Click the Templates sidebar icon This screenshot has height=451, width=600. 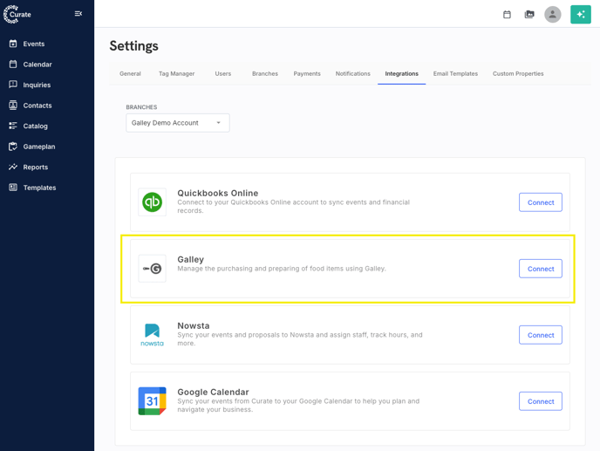pyautogui.click(x=13, y=188)
